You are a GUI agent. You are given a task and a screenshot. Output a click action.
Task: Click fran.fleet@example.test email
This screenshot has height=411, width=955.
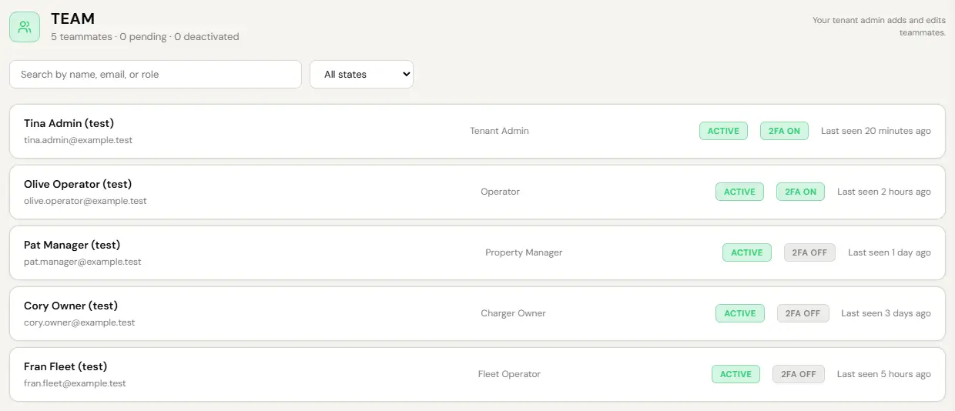click(75, 383)
